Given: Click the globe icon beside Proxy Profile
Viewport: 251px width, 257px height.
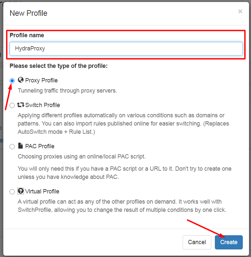Looking at the screenshot, I should pos(21,80).
